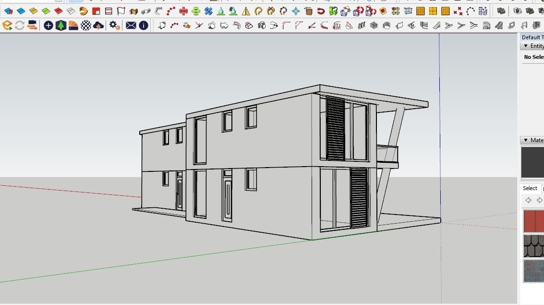Click the hand-shaped tool icon in second toolbar

tap(387, 25)
